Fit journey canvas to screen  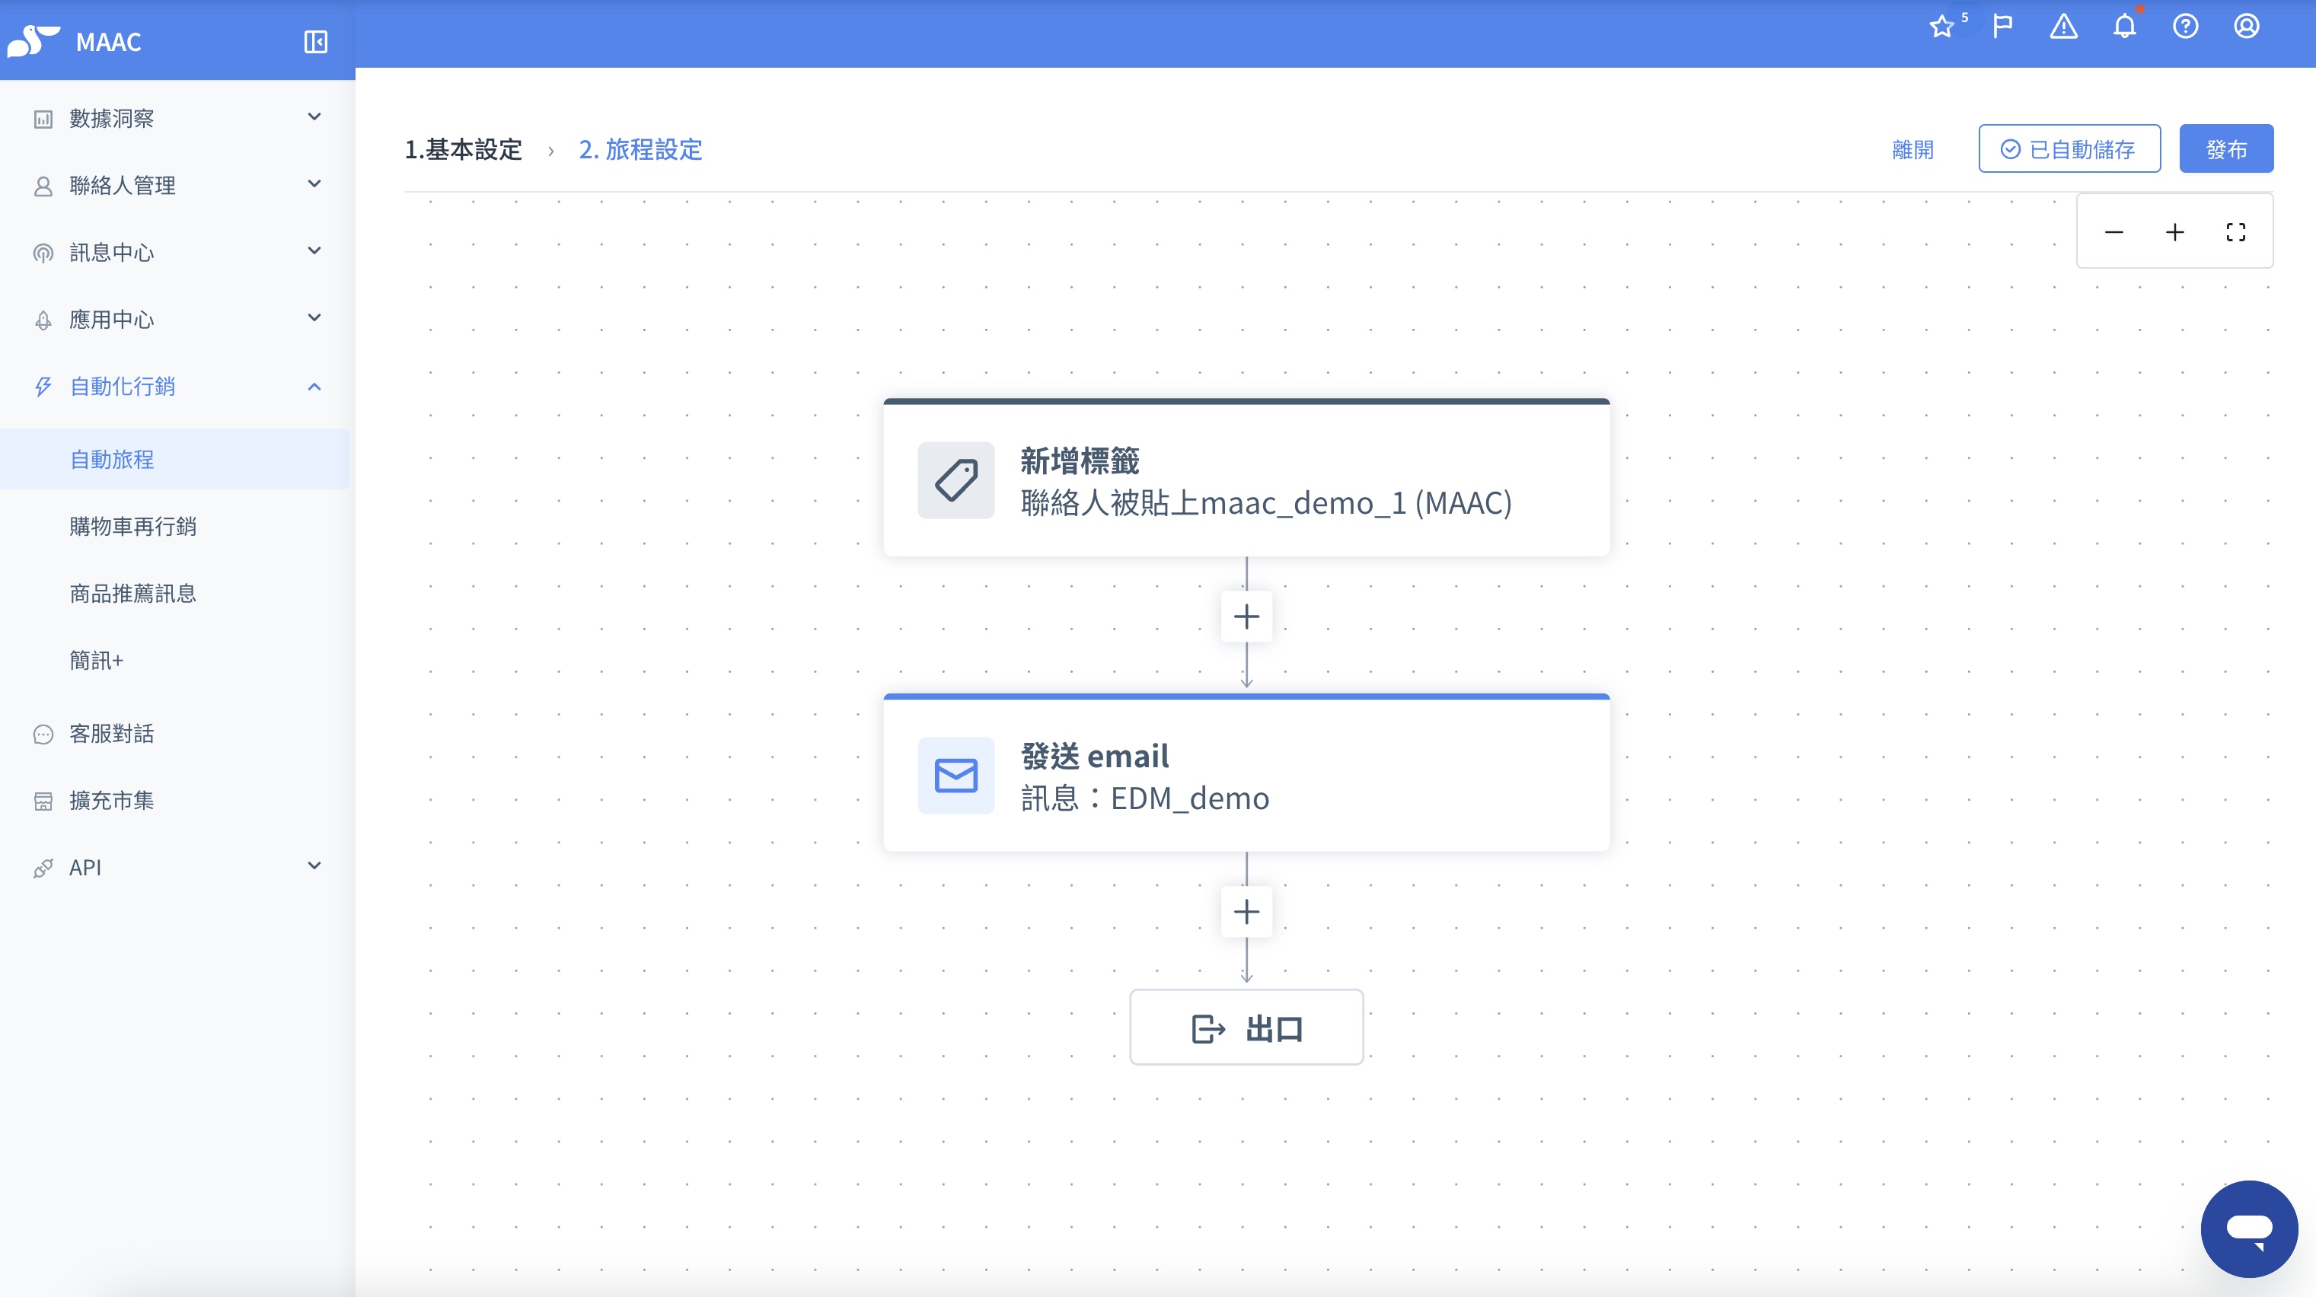2236,232
